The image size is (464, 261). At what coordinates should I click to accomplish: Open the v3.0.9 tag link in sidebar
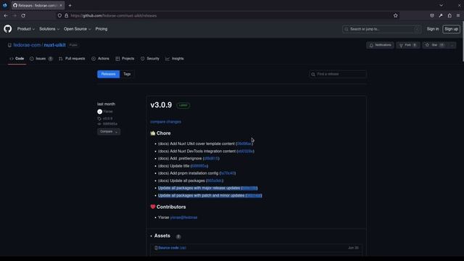click(107, 118)
